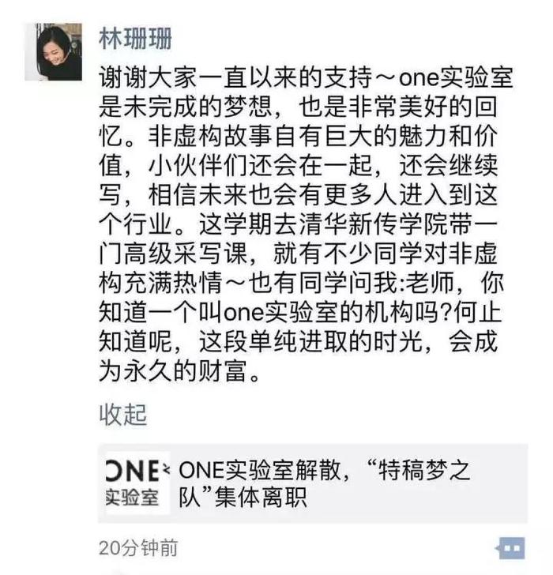This screenshot has height=575, width=553.
Task: Open 林珊珊's profile avatar photo
Action: (x=54, y=51)
